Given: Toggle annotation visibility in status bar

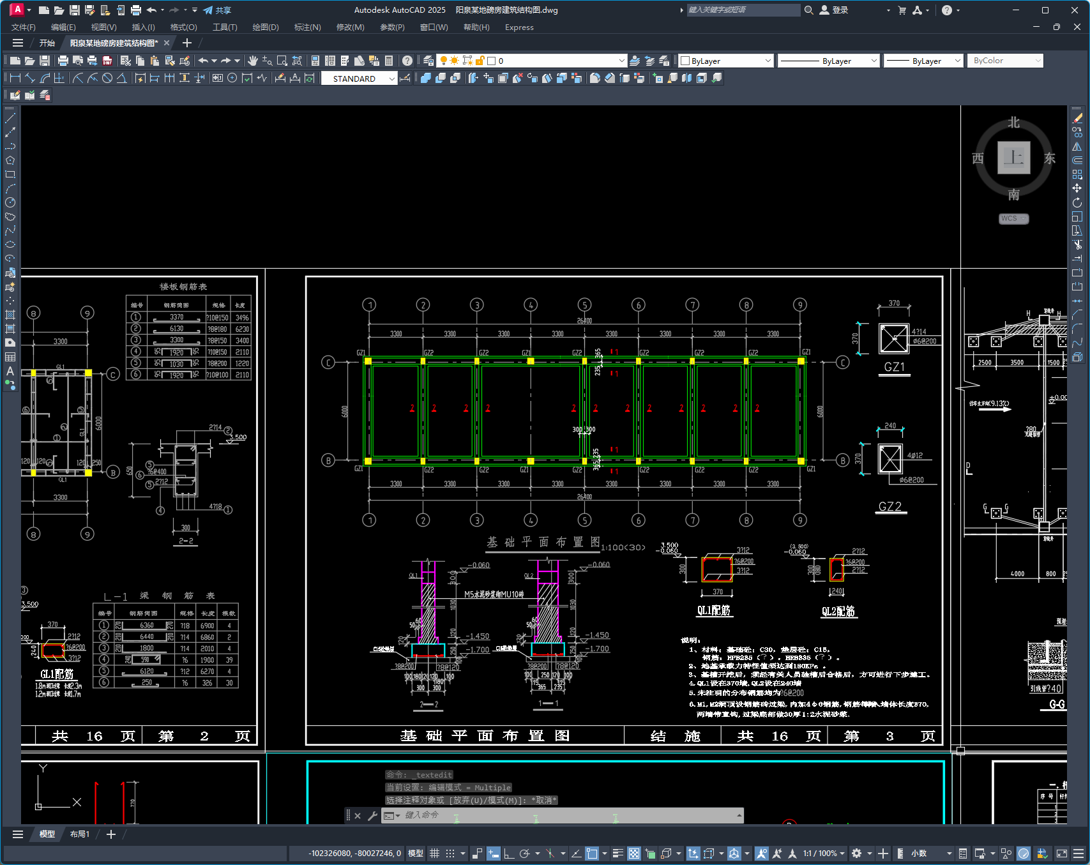Looking at the screenshot, I should [x=761, y=854].
